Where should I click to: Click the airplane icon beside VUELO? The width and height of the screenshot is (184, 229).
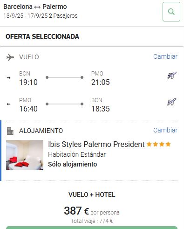[x=10, y=57]
